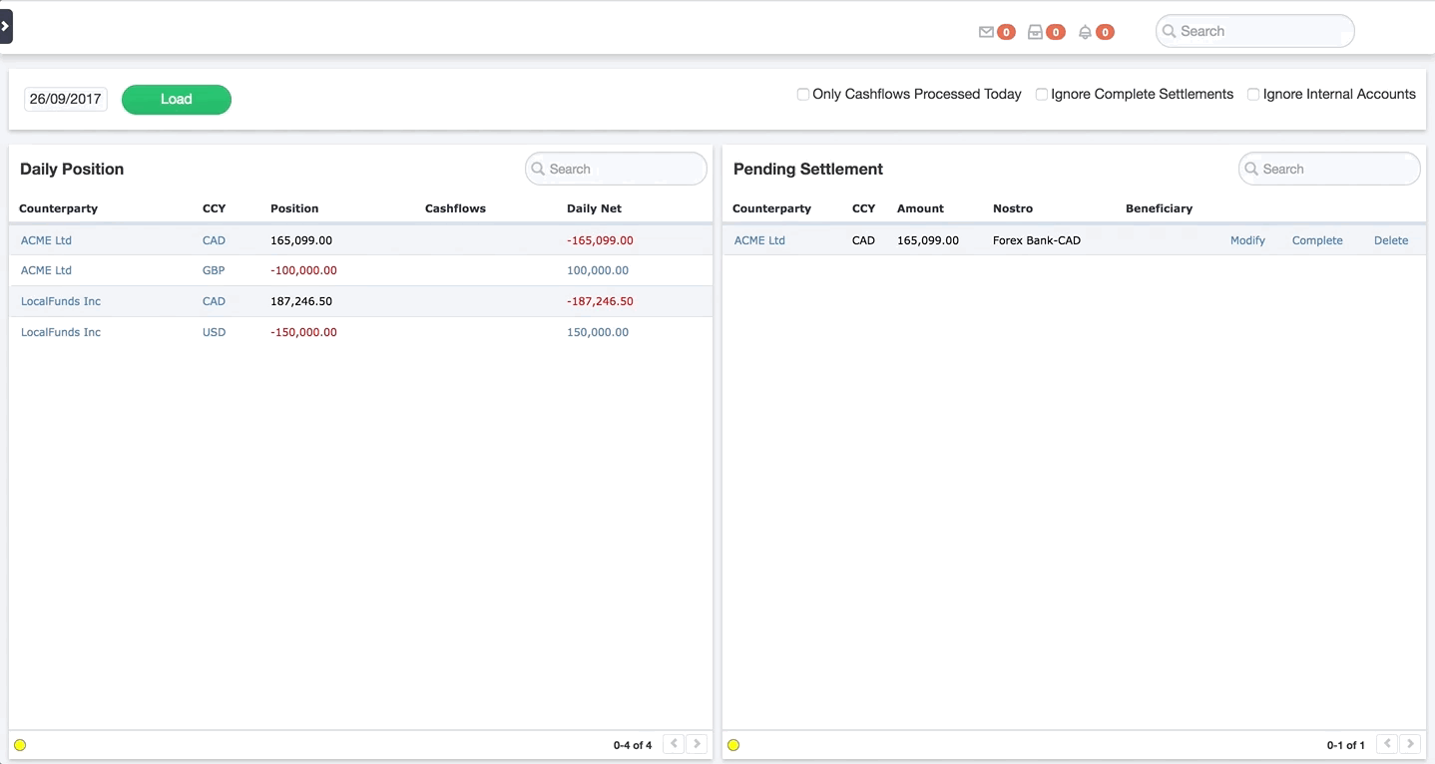The image size is (1435, 764).
Task: Click the green Load button
Action: pyautogui.click(x=177, y=99)
